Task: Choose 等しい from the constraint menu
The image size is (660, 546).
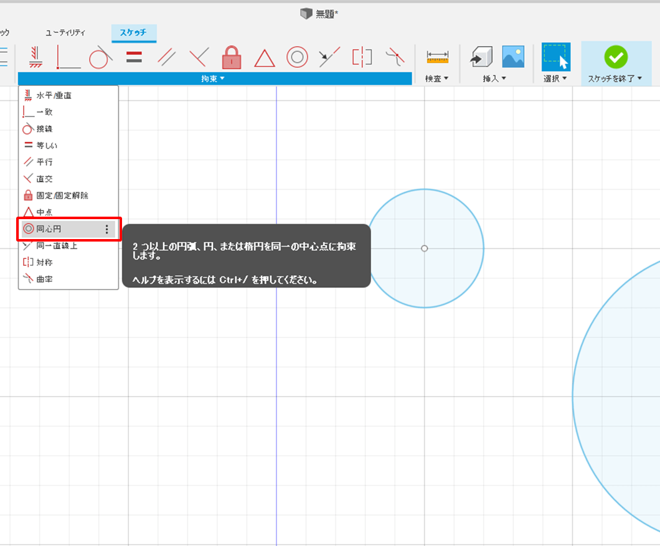Action: pyautogui.click(x=68, y=145)
